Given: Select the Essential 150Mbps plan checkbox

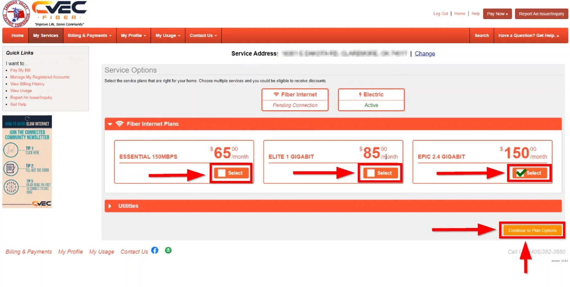Looking at the screenshot, I should click(221, 173).
